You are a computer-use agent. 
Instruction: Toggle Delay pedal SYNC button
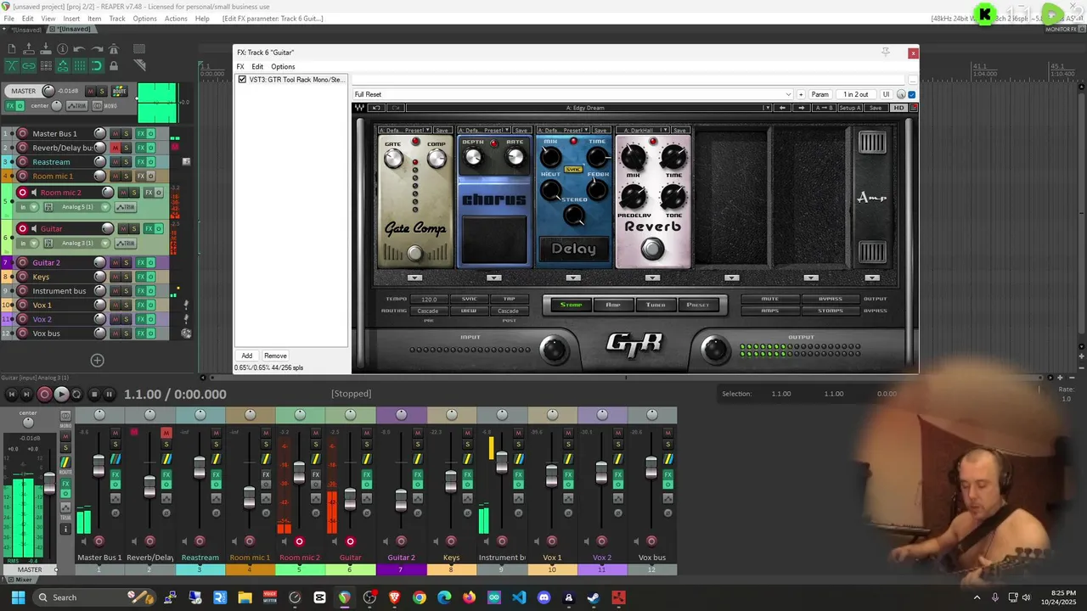(573, 170)
